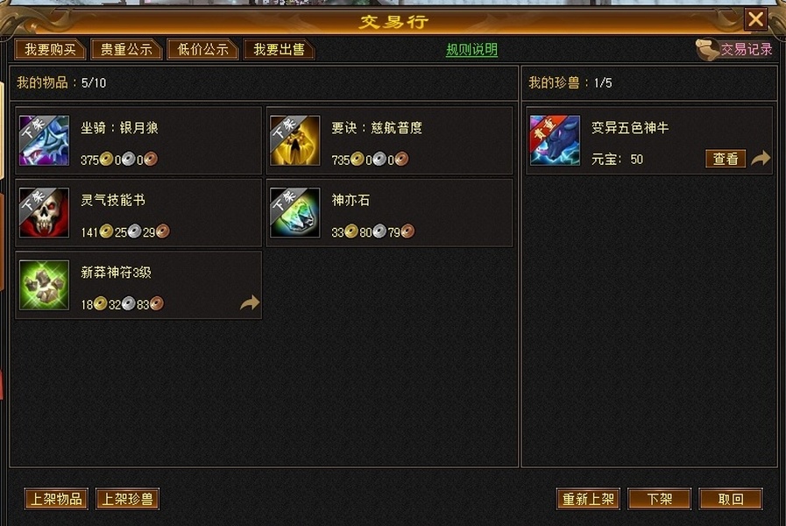Click the 查看 button for the pet
Viewport: 786px width, 526px height.
[x=726, y=159]
